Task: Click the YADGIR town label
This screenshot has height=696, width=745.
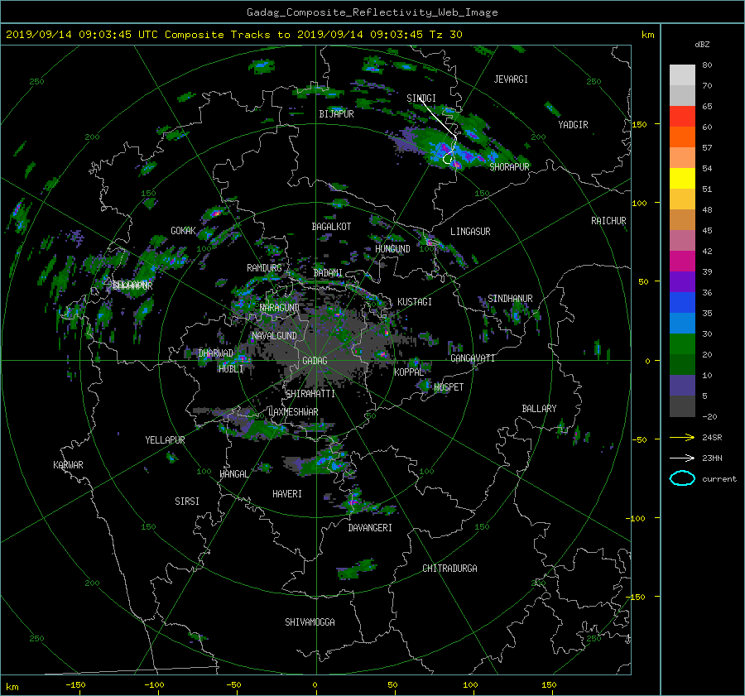Action: pyautogui.click(x=573, y=125)
